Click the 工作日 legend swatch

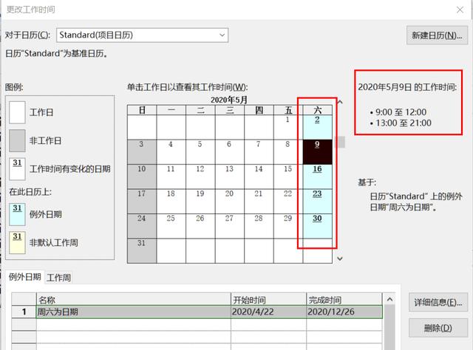(17, 112)
